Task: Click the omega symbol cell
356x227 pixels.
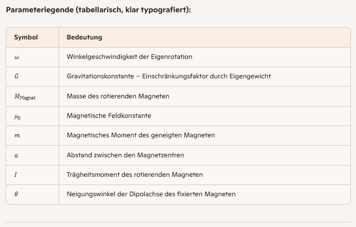Action: (x=16, y=57)
